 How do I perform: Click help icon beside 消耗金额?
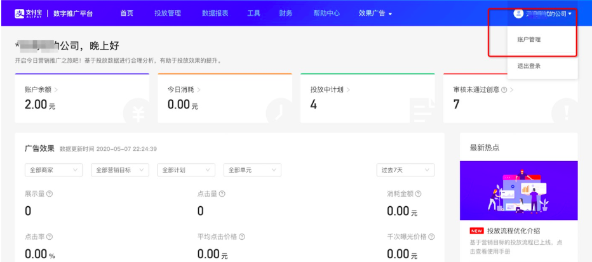click(418, 193)
